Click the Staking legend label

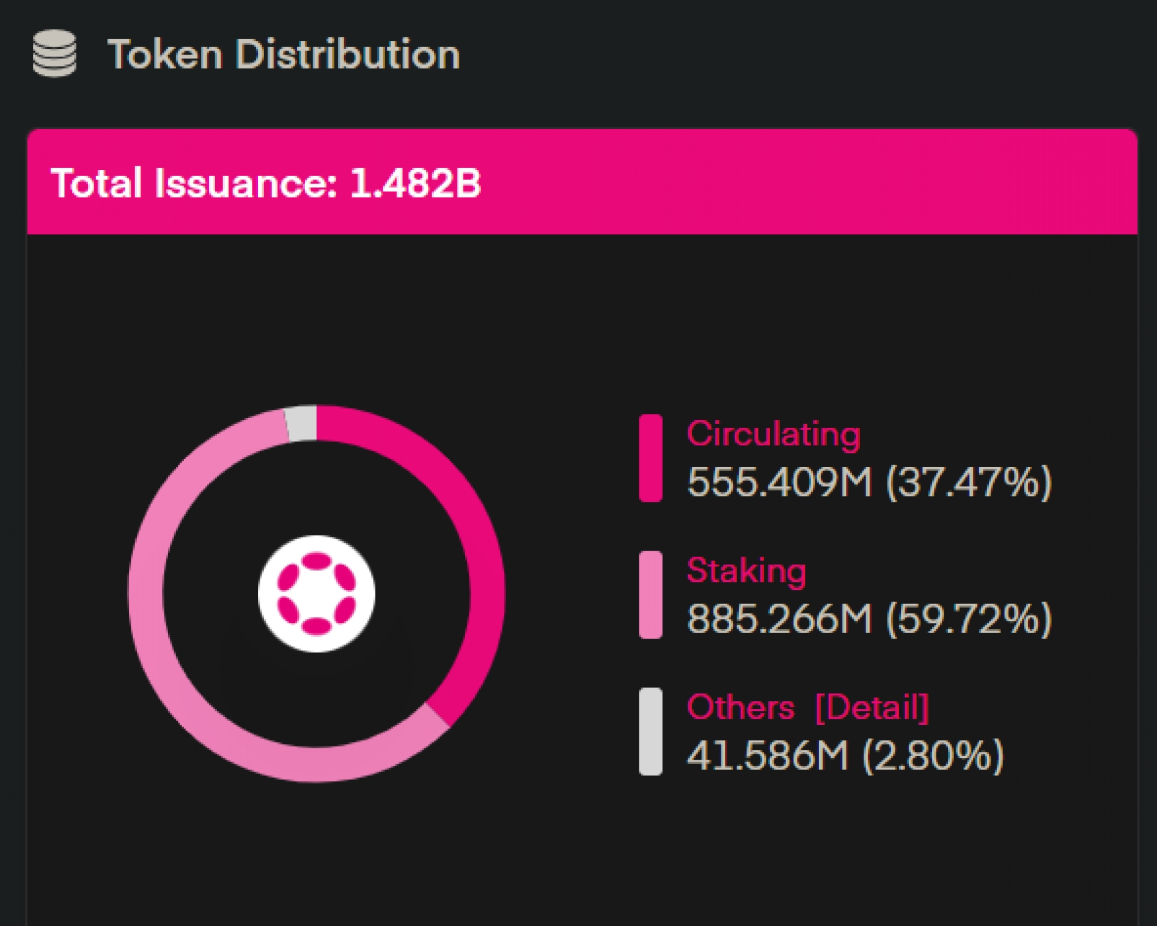(746, 570)
